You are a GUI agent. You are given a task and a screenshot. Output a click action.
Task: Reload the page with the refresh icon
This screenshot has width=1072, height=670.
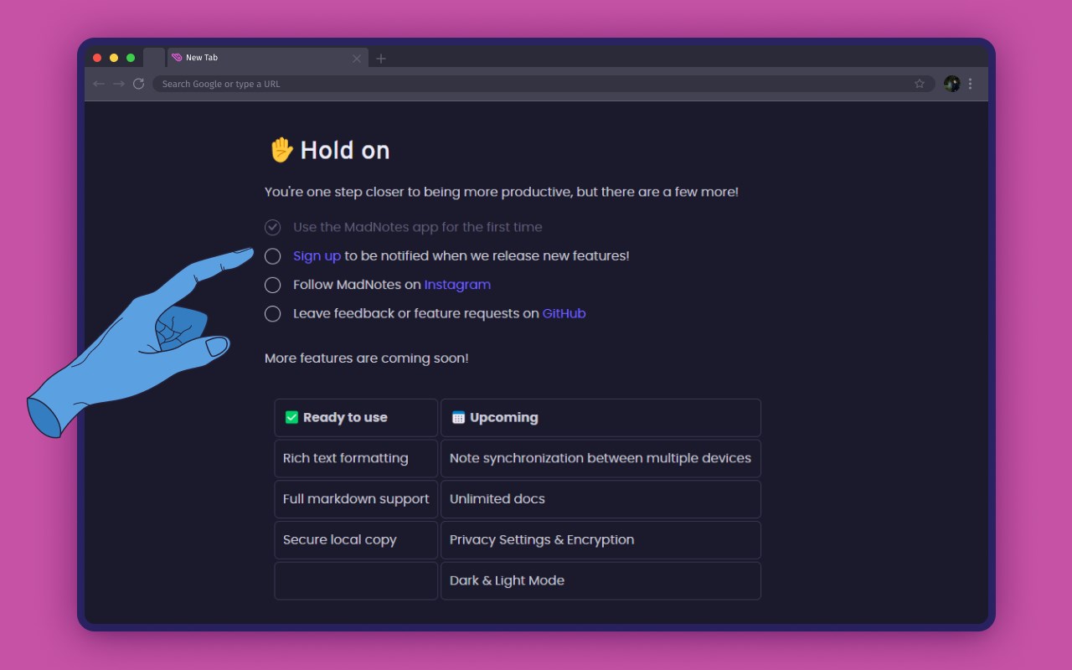pyautogui.click(x=139, y=84)
